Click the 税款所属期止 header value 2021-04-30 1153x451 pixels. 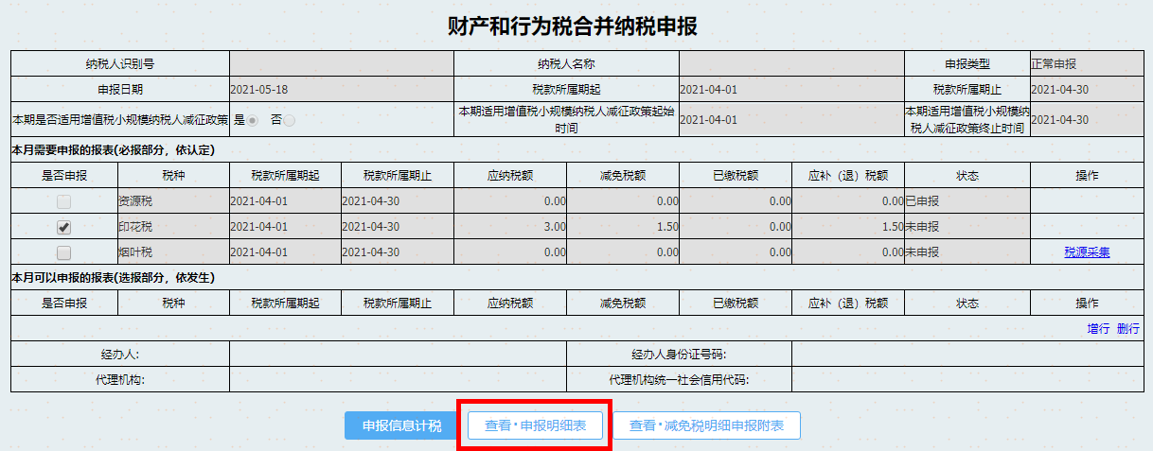coord(1060,90)
